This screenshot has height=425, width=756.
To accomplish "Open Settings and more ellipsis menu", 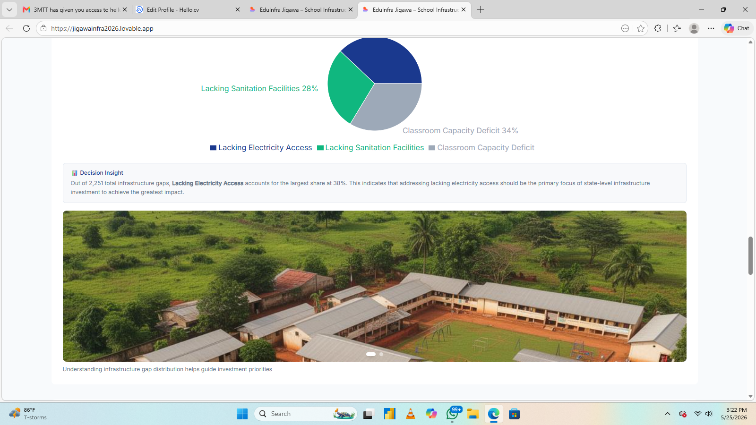I will [x=711, y=28].
